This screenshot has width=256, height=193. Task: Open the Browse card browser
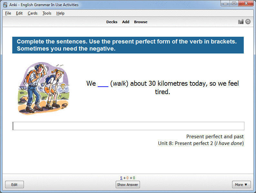click(x=141, y=22)
